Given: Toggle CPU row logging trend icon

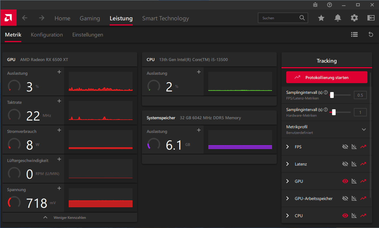Looking at the screenshot, I should pos(363,216).
